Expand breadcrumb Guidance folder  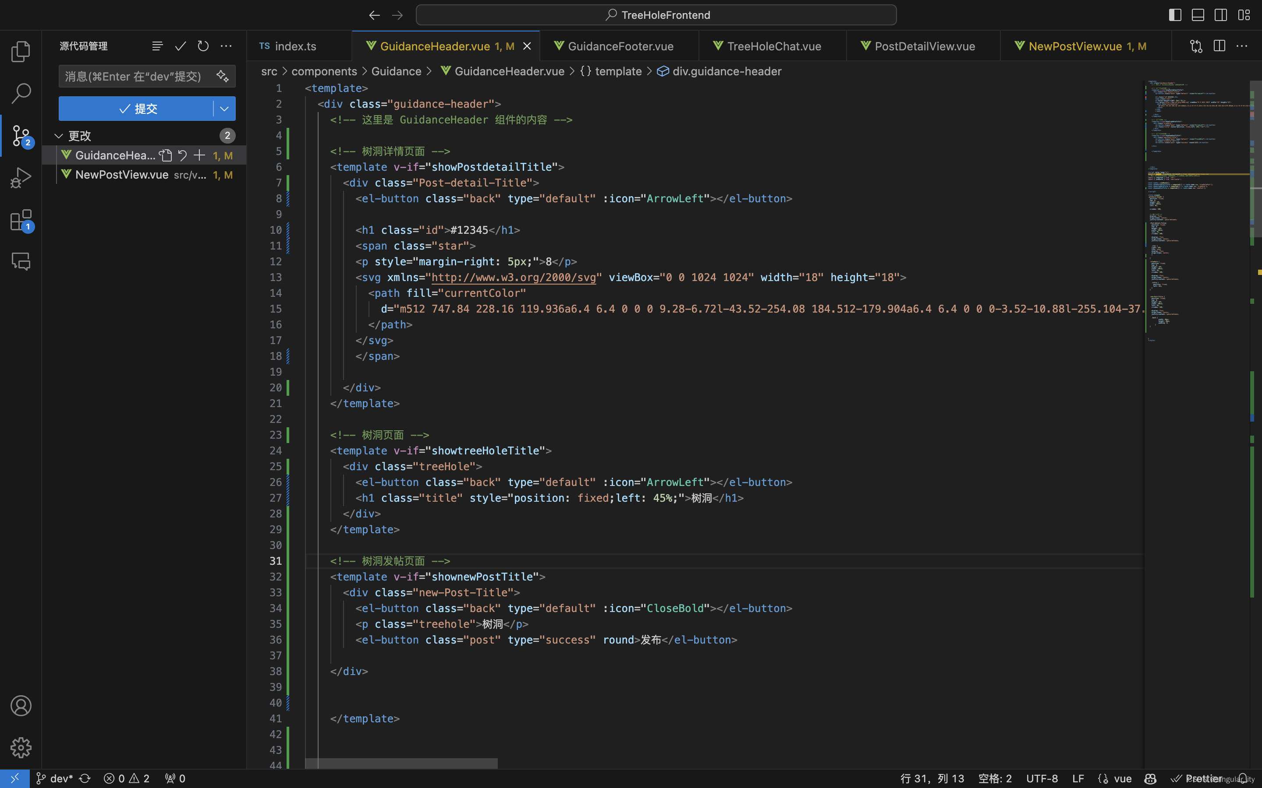396,71
